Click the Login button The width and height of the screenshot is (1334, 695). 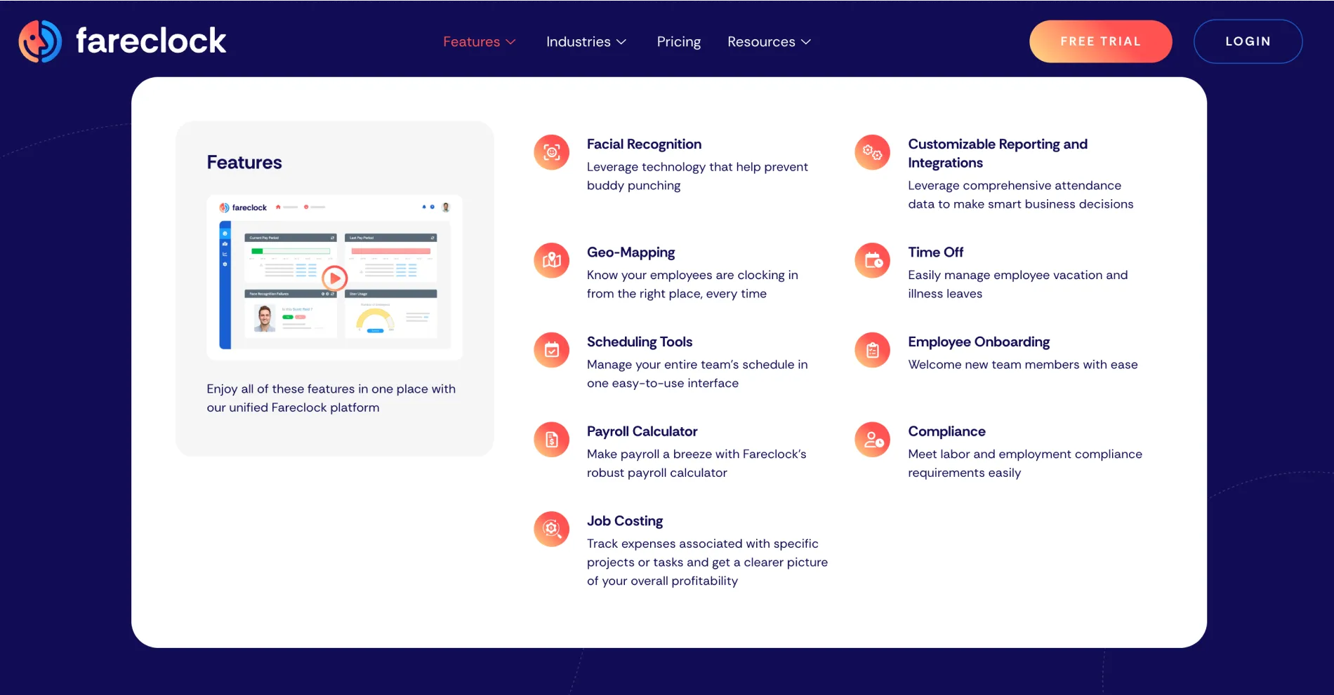(x=1248, y=41)
